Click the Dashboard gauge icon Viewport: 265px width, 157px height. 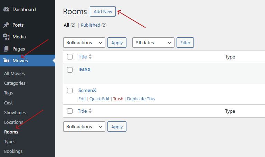point(6,10)
